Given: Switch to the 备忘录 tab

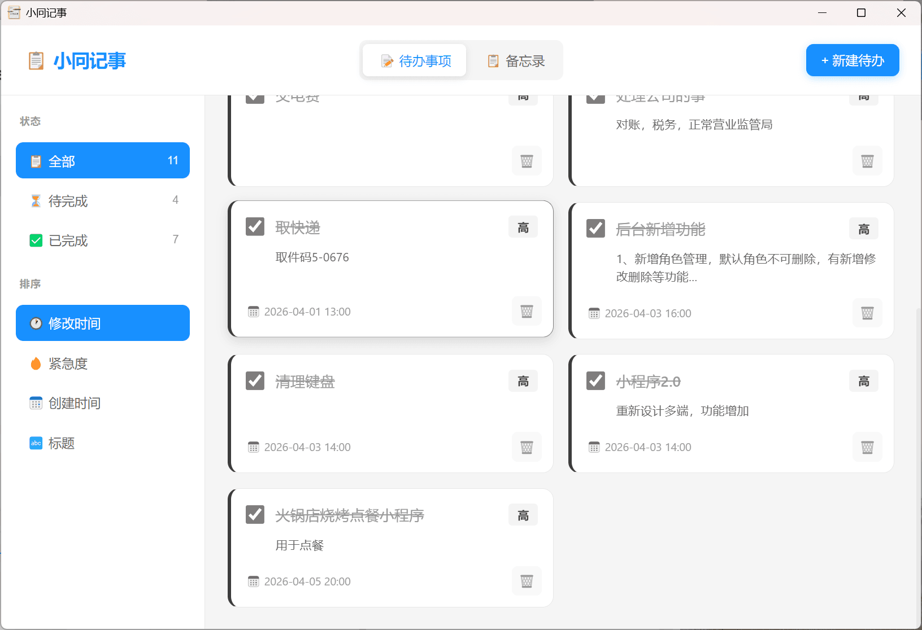Looking at the screenshot, I should [x=515, y=60].
